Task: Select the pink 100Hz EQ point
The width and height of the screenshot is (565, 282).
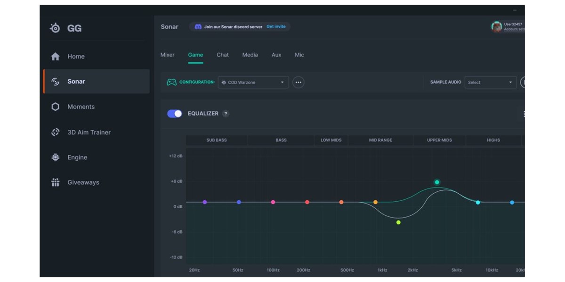Action: pos(273,202)
